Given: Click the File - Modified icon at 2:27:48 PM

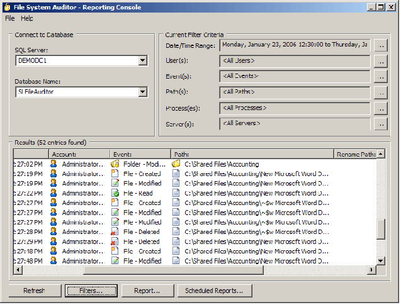Looking at the screenshot, I should click(x=115, y=260).
